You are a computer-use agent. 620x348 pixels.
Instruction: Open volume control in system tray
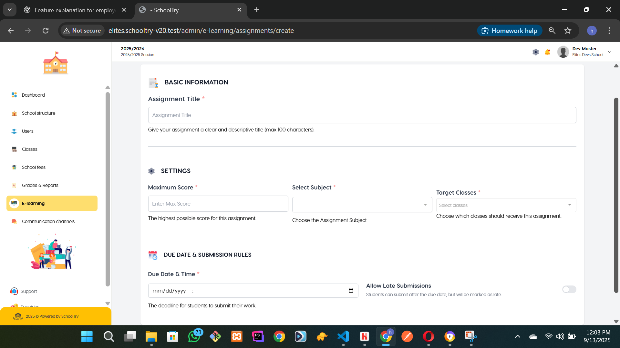pyautogui.click(x=560, y=336)
